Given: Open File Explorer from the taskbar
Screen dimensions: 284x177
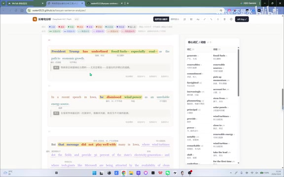Looking at the screenshot, I should [x=131, y=173].
